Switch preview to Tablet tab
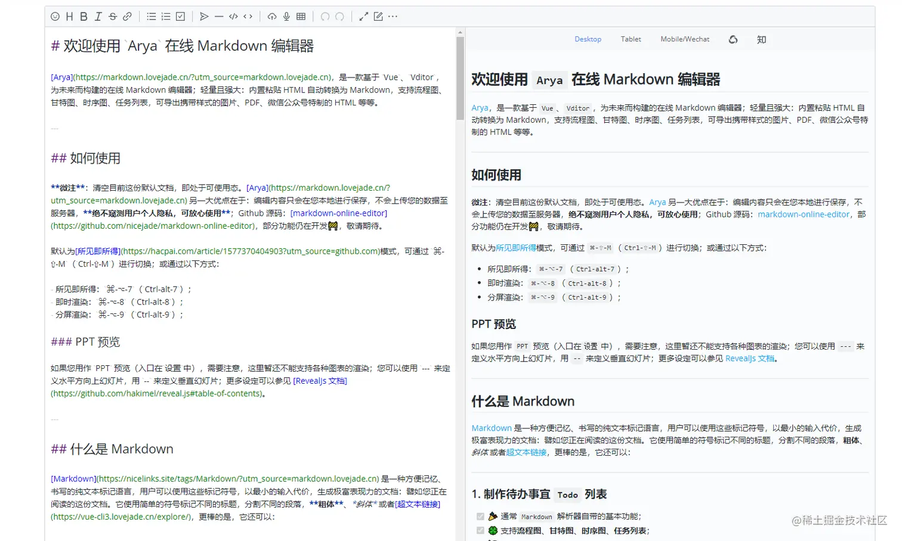Viewport: 902px width, 541px height. point(631,39)
